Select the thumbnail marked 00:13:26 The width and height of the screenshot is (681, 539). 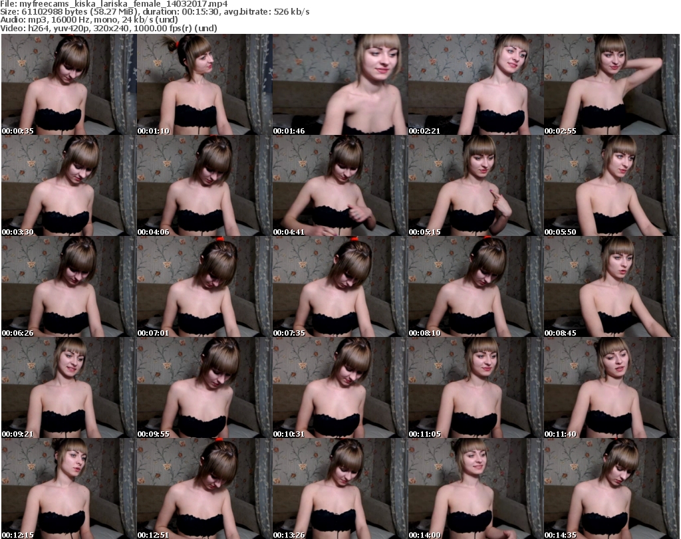pos(340,488)
